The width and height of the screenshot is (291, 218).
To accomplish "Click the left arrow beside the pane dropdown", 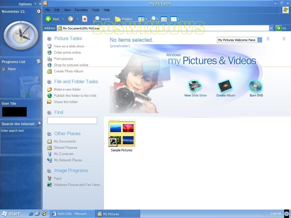I will click(x=268, y=39).
